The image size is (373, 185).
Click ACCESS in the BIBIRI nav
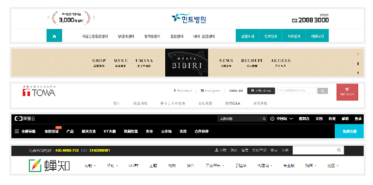click(x=280, y=63)
